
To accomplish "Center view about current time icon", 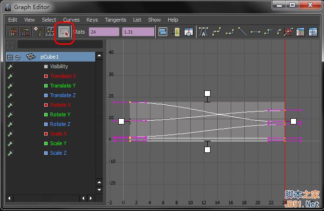I will tap(188, 32).
